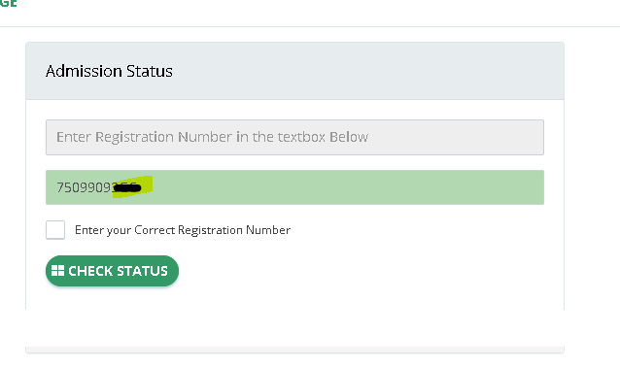Image resolution: width=620 pixels, height=368 pixels.
Task: Click the gray 'Enter Registration Number' instruction box
Action: pyautogui.click(x=295, y=137)
